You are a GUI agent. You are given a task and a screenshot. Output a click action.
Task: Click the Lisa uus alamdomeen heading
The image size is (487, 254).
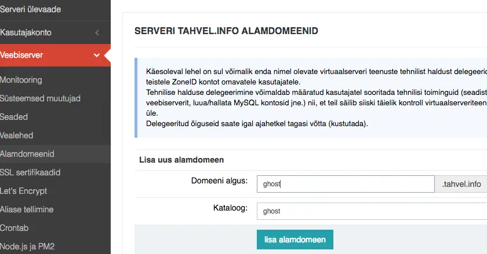(x=181, y=160)
